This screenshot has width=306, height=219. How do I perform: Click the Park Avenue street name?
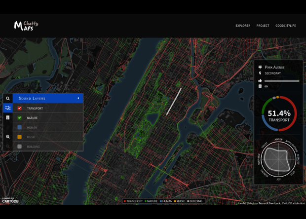click(274, 68)
